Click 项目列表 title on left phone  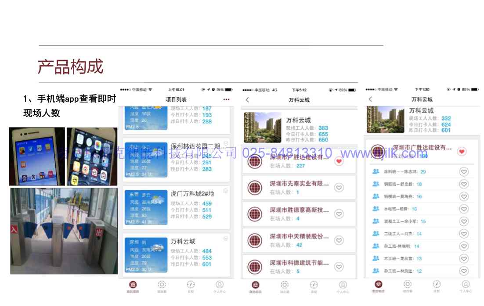click(x=176, y=100)
